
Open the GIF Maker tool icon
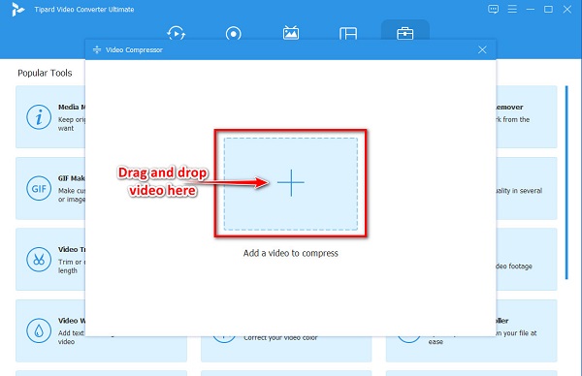click(x=39, y=188)
